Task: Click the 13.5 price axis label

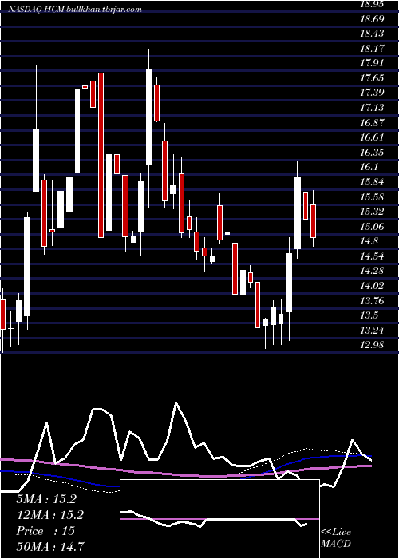Action: pos(369,315)
